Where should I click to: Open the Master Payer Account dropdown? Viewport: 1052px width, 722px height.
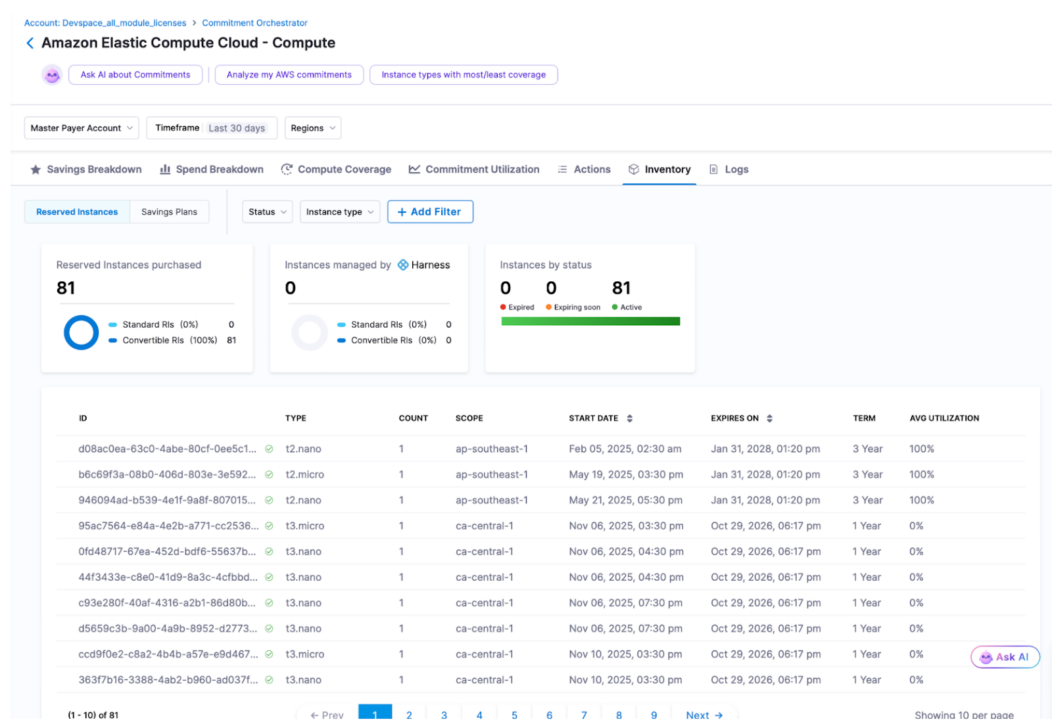point(82,128)
